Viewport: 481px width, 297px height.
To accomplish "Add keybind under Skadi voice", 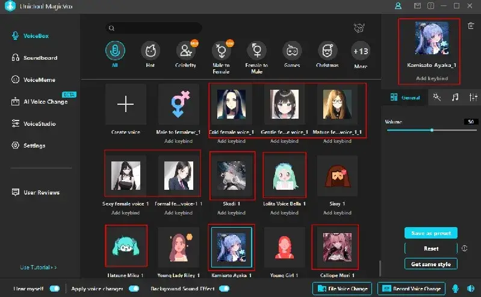I will (x=231, y=213).
